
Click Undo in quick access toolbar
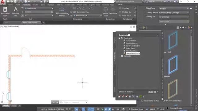point(29,2)
